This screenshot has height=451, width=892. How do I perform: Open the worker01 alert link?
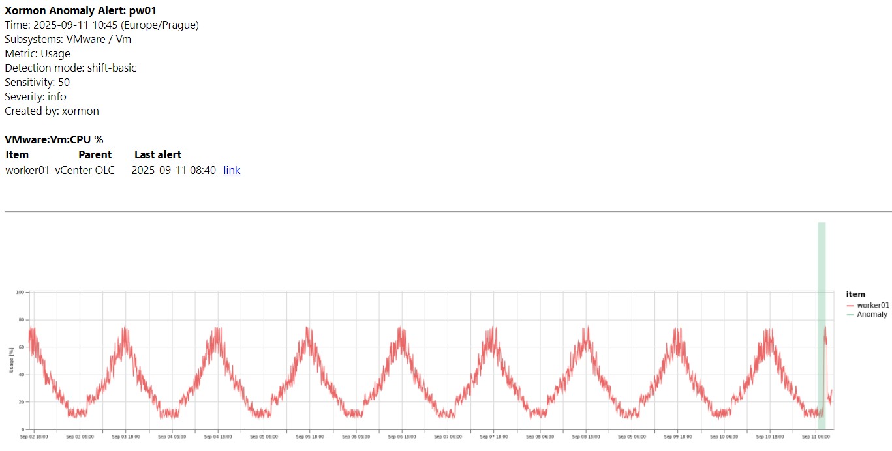(x=232, y=170)
